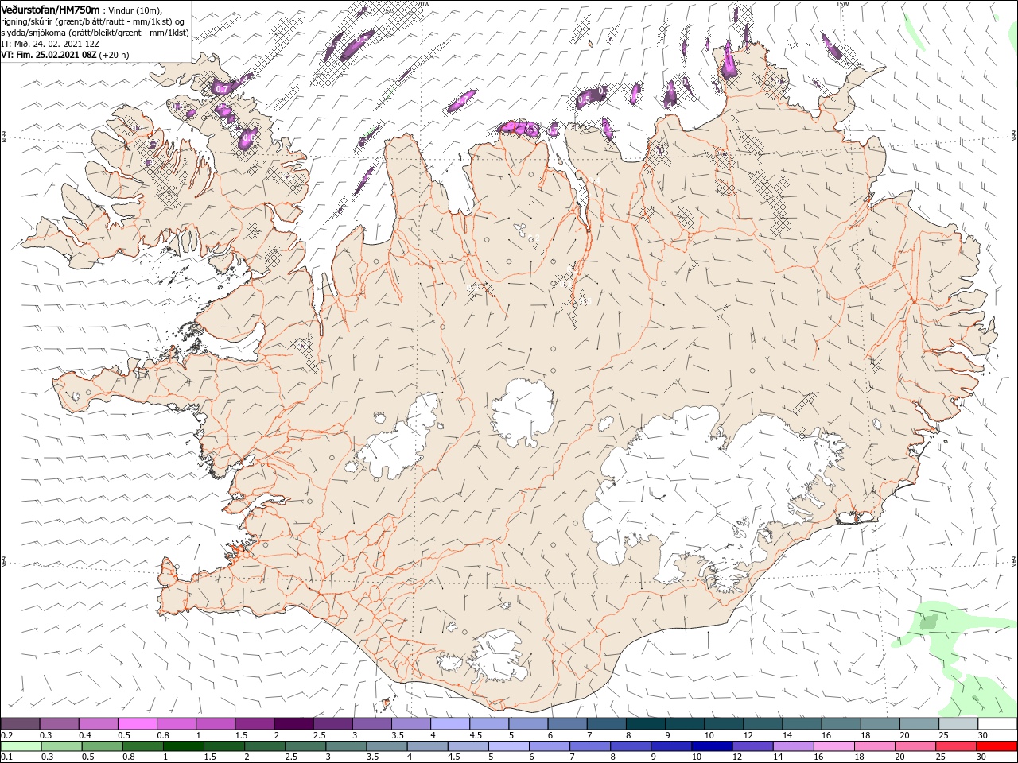Click the Veðurstofan/HM750m title text
The image size is (1018, 763).
tap(50, 9)
